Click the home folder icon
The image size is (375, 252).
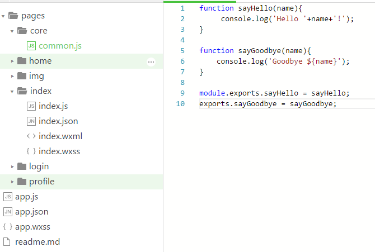(x=22, y=61)
